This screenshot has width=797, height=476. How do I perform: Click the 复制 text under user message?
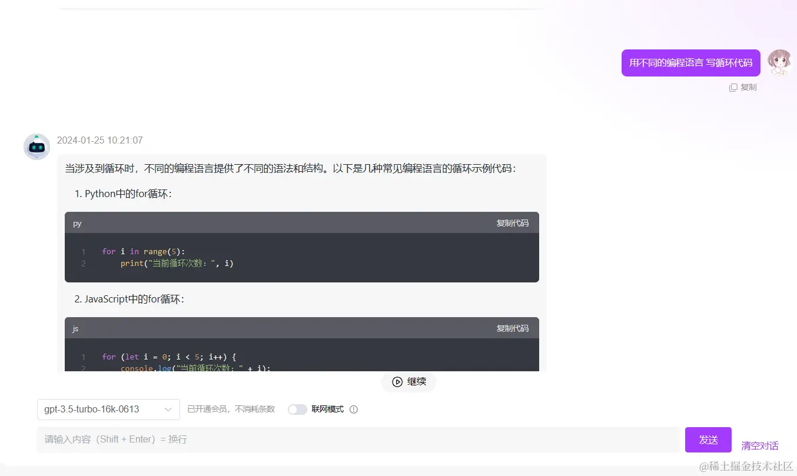pos(748,87)
